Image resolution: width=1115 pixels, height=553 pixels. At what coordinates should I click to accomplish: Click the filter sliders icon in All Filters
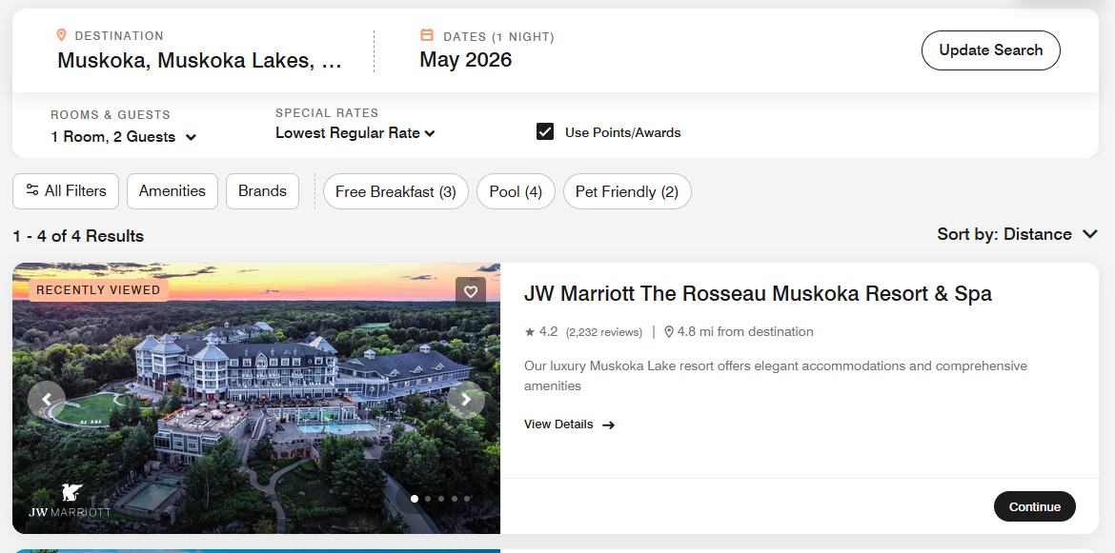coord(32,190)
